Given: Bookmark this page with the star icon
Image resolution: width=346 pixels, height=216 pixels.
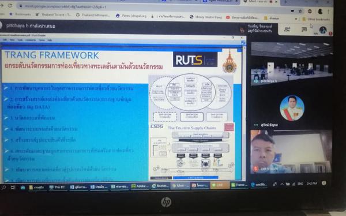Looking at the screenshot, I should click(x=300, y=11).
